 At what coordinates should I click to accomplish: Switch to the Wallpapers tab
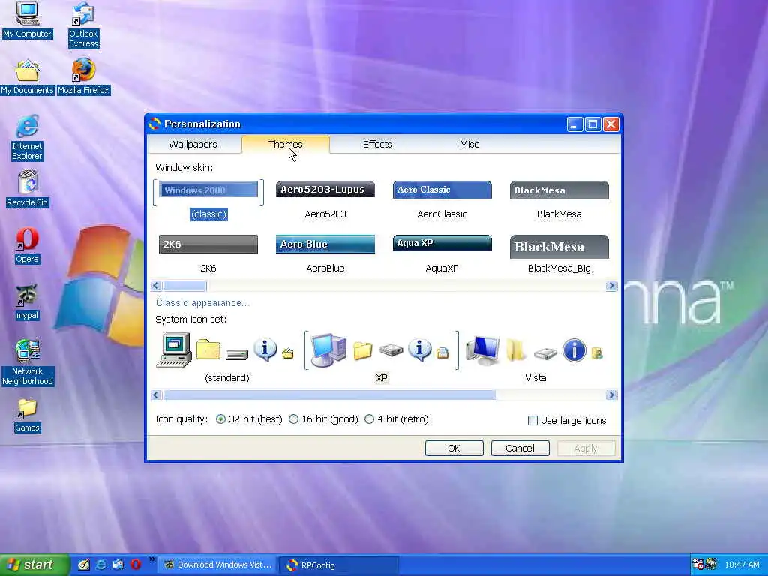click(x=193, y=145)
